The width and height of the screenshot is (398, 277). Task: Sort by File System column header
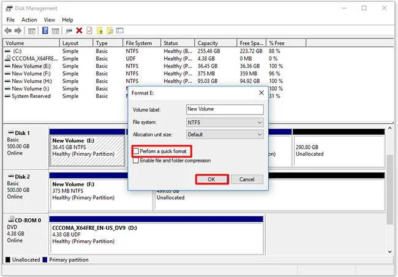coord(142,43)
